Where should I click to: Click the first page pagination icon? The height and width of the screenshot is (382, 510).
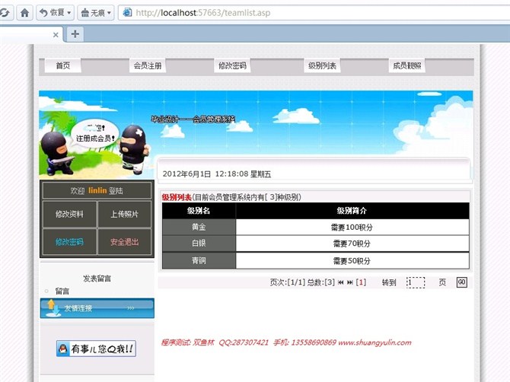[340, 282]
